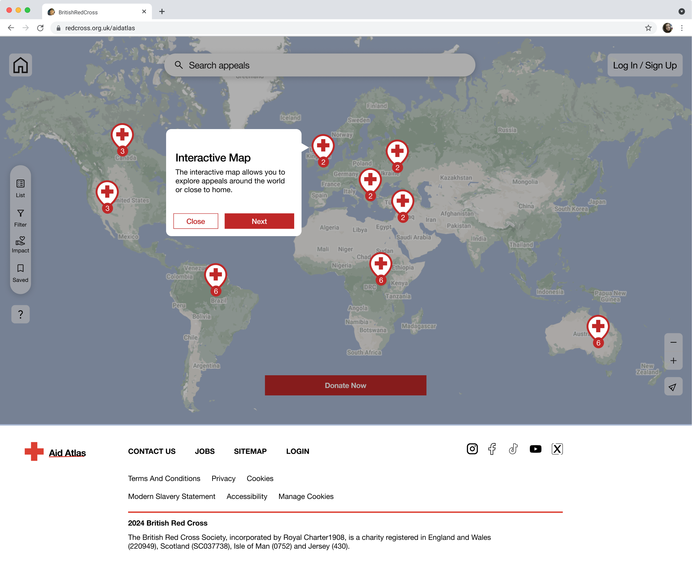Select the Canada map pin with 3
Viewport: 692px width, 564px height.
tap(122, 139)
